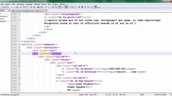Toggle the Indent Guide button
This screenshot has width=172, height=96.
coord(66,7)
